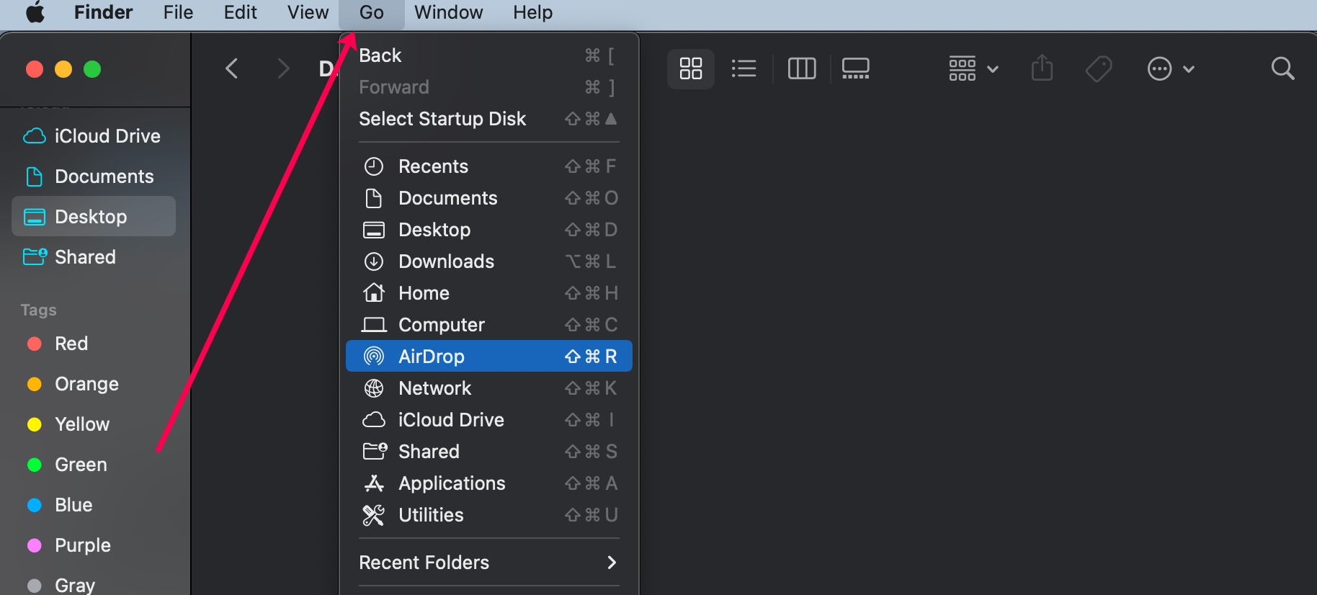Image resolution: width=1317 pixels, height=595 pixels.
Task: Expand the Recent Folders submenu
Action: [x=488, y=563]
